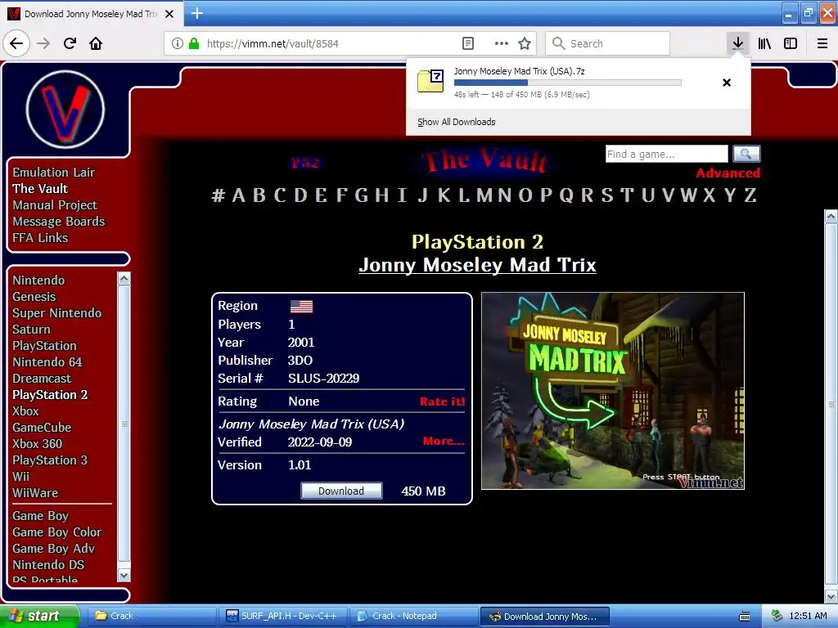Open page actions three-dots menu
The image size is (838, 628).
(502, 44)
